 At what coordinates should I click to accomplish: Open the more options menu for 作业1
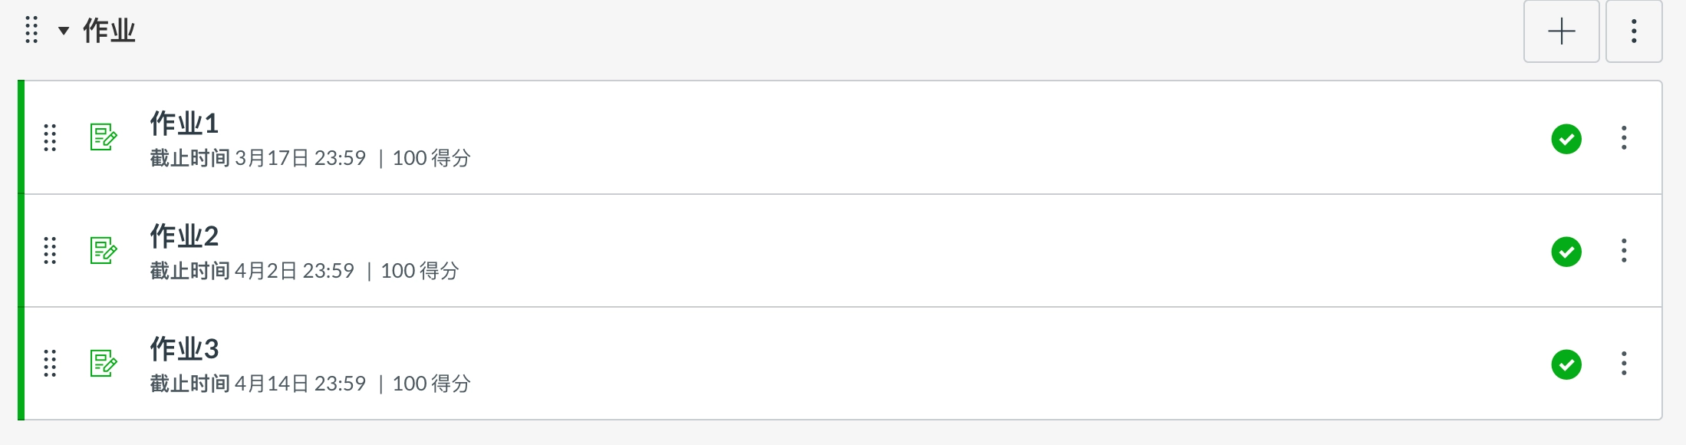(x=1624, y=137)
